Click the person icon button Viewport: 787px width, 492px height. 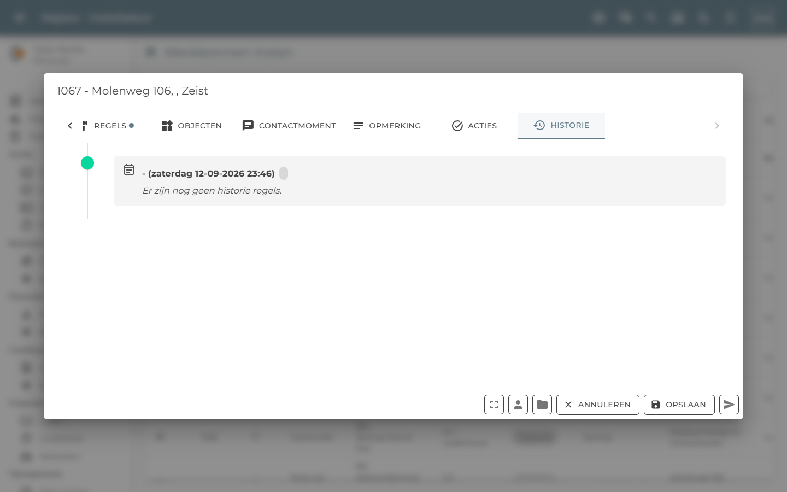[x=518, y=405]
